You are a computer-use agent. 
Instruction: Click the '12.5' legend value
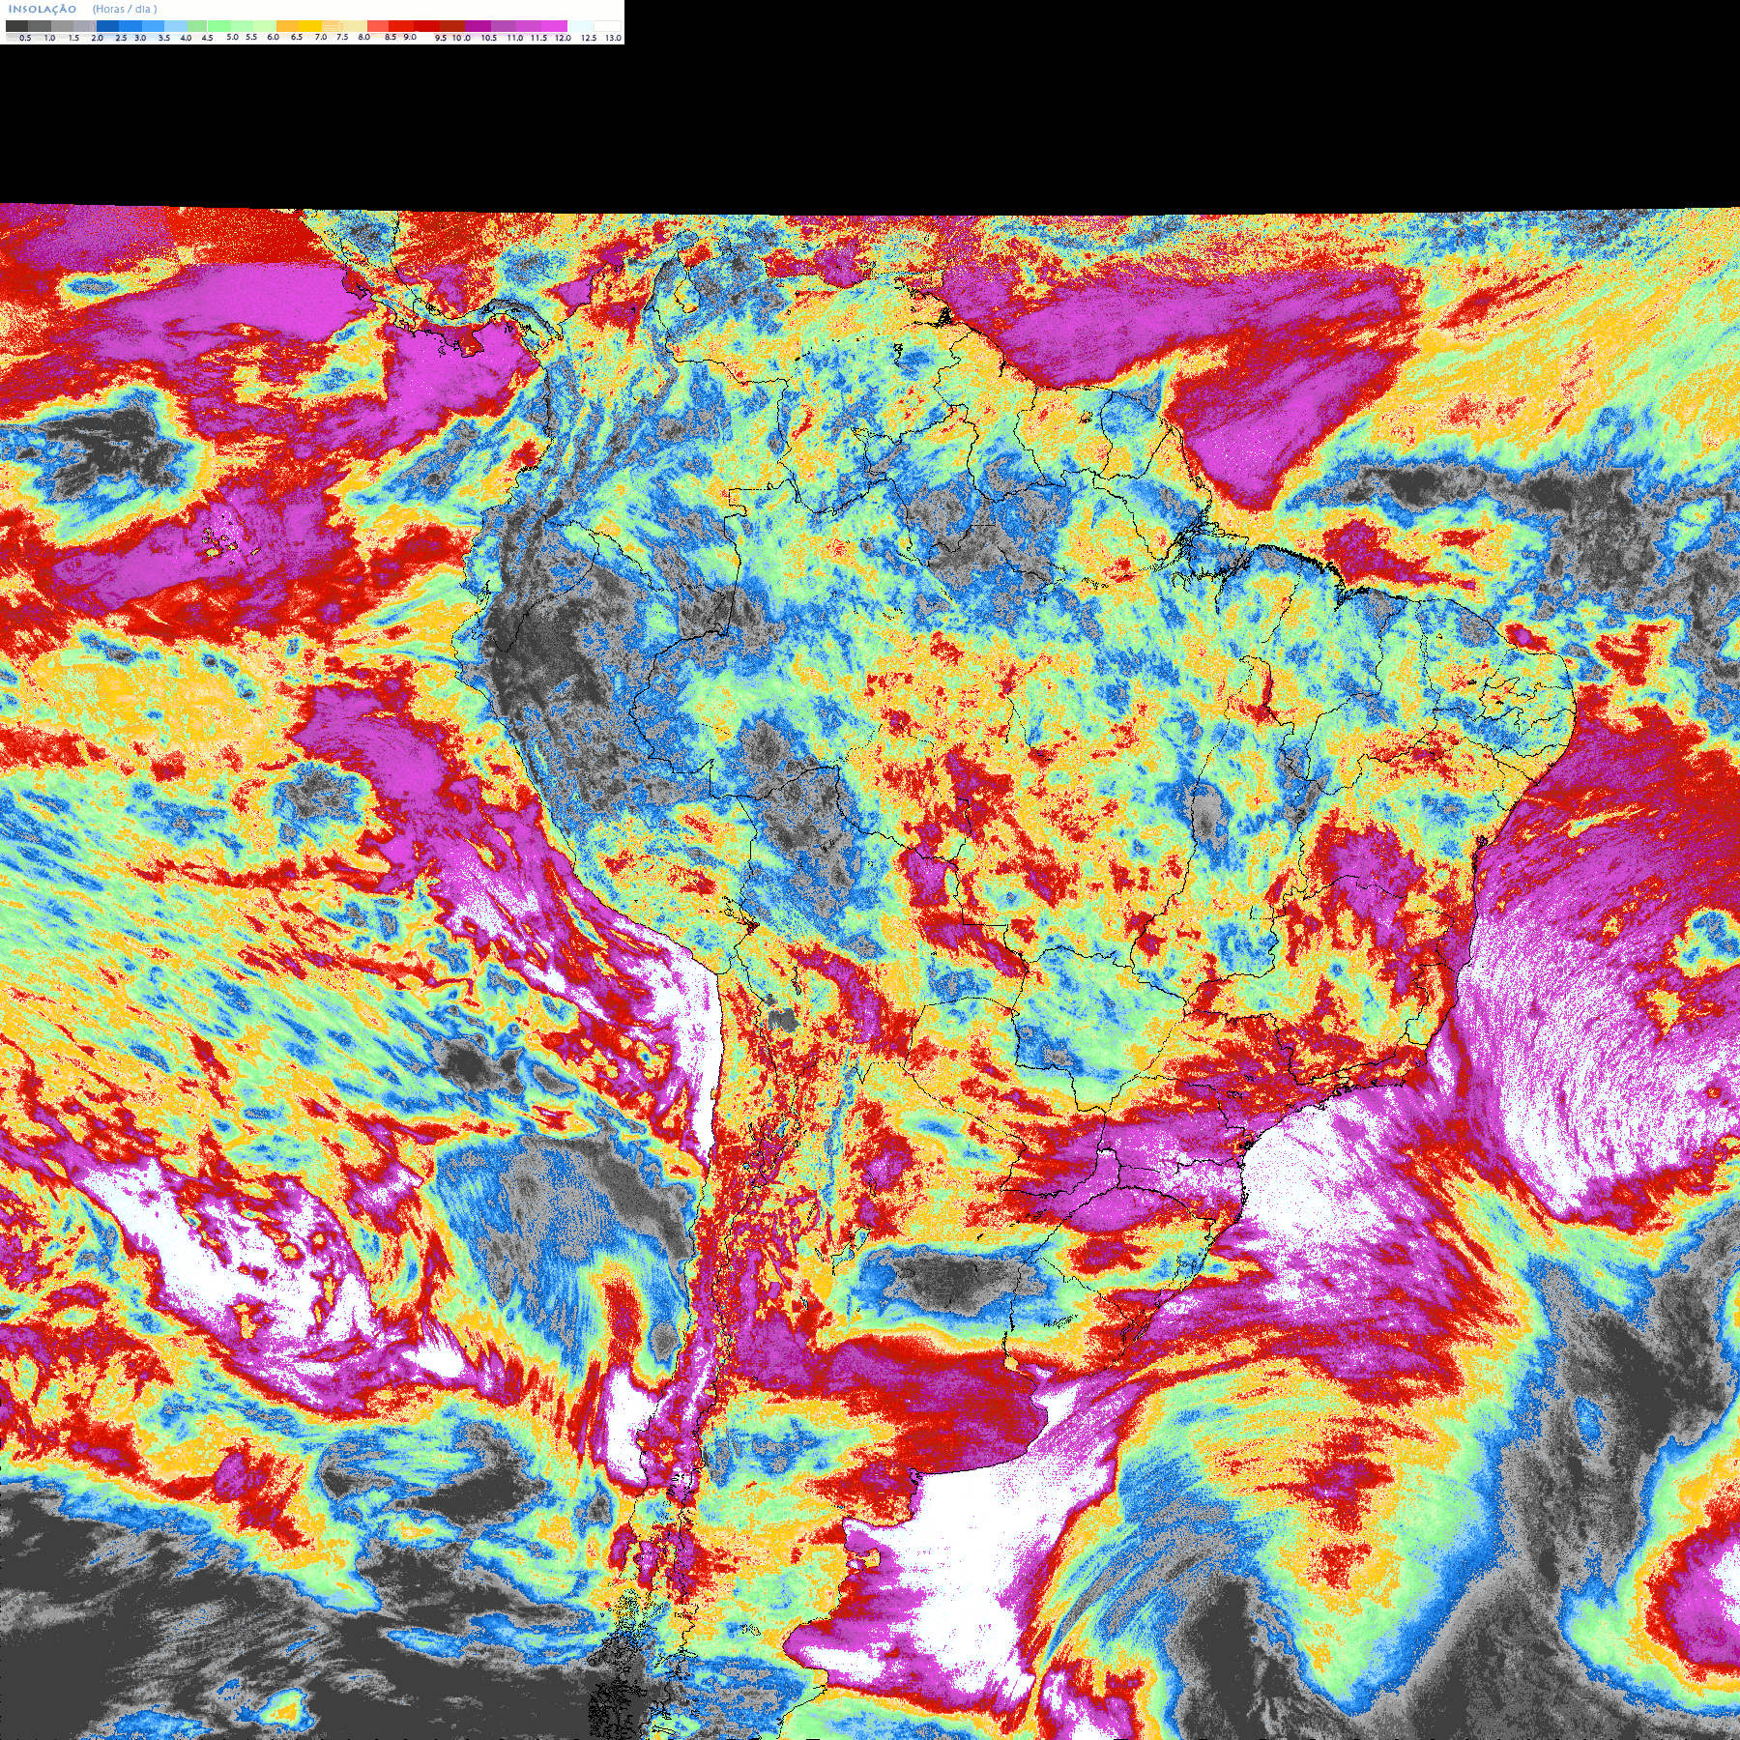[589, 38]
